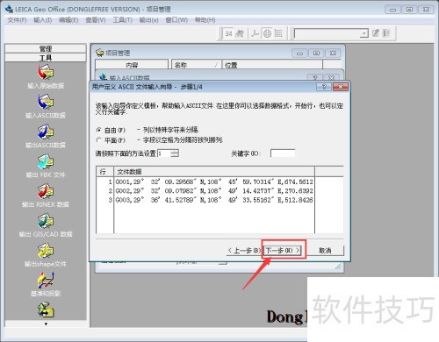The width and height of the screenshot is (439, 342).
Task: Click the < 上一步(B) button
Action: point(244,250)
